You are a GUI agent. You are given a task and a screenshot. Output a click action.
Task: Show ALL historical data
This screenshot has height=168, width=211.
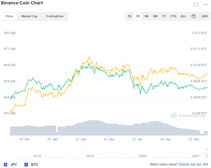(183, 16)
